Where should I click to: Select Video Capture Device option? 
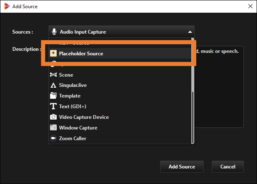[120, 117]
